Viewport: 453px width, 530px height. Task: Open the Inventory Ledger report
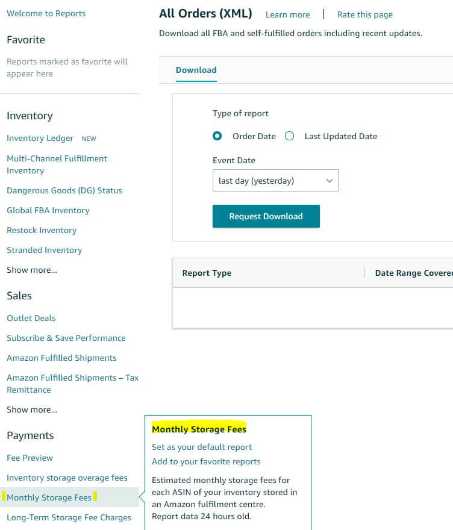(40, 138)
